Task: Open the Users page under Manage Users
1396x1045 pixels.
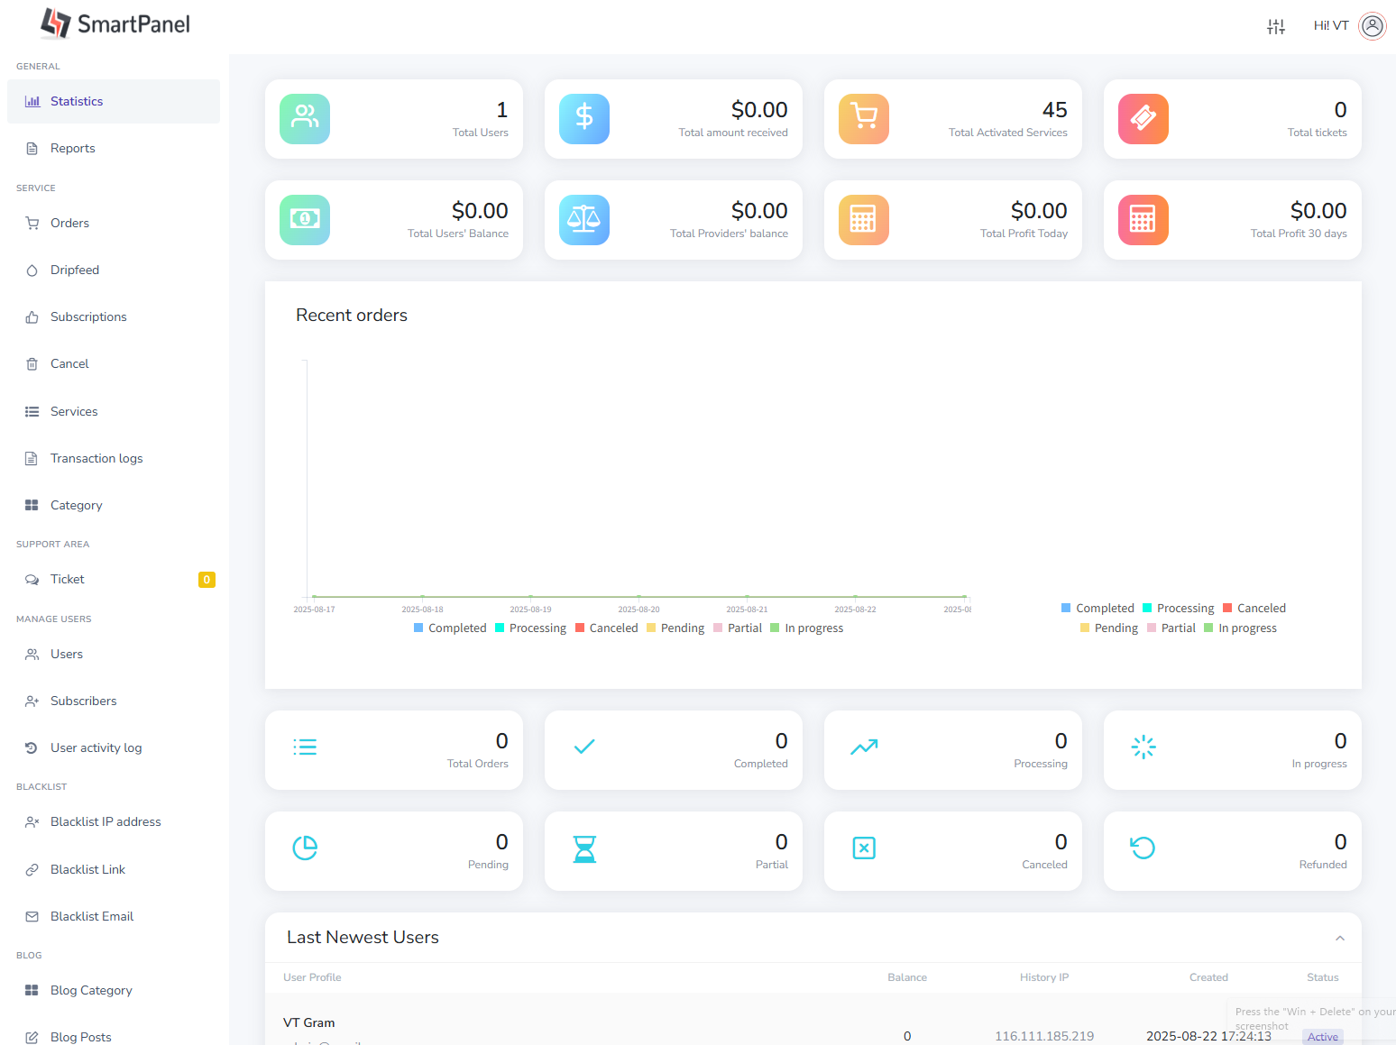Action: 66,654
